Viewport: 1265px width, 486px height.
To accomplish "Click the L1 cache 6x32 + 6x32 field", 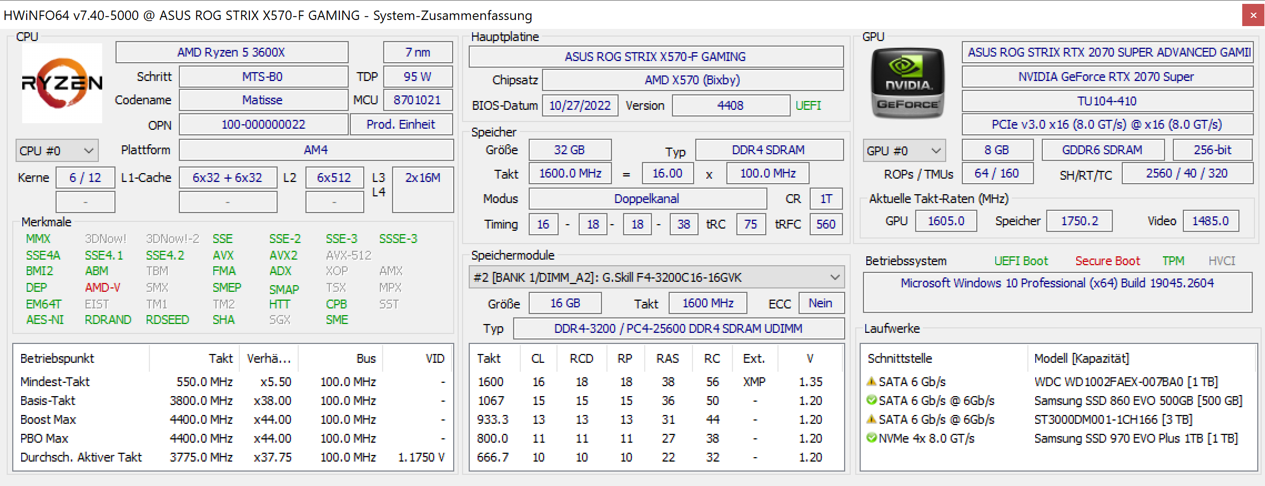I will [x=228, y=178].
